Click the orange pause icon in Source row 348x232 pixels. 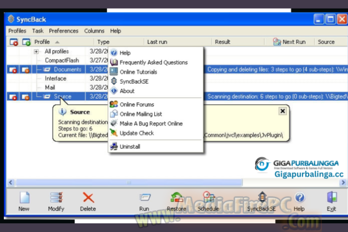[25, 97]
